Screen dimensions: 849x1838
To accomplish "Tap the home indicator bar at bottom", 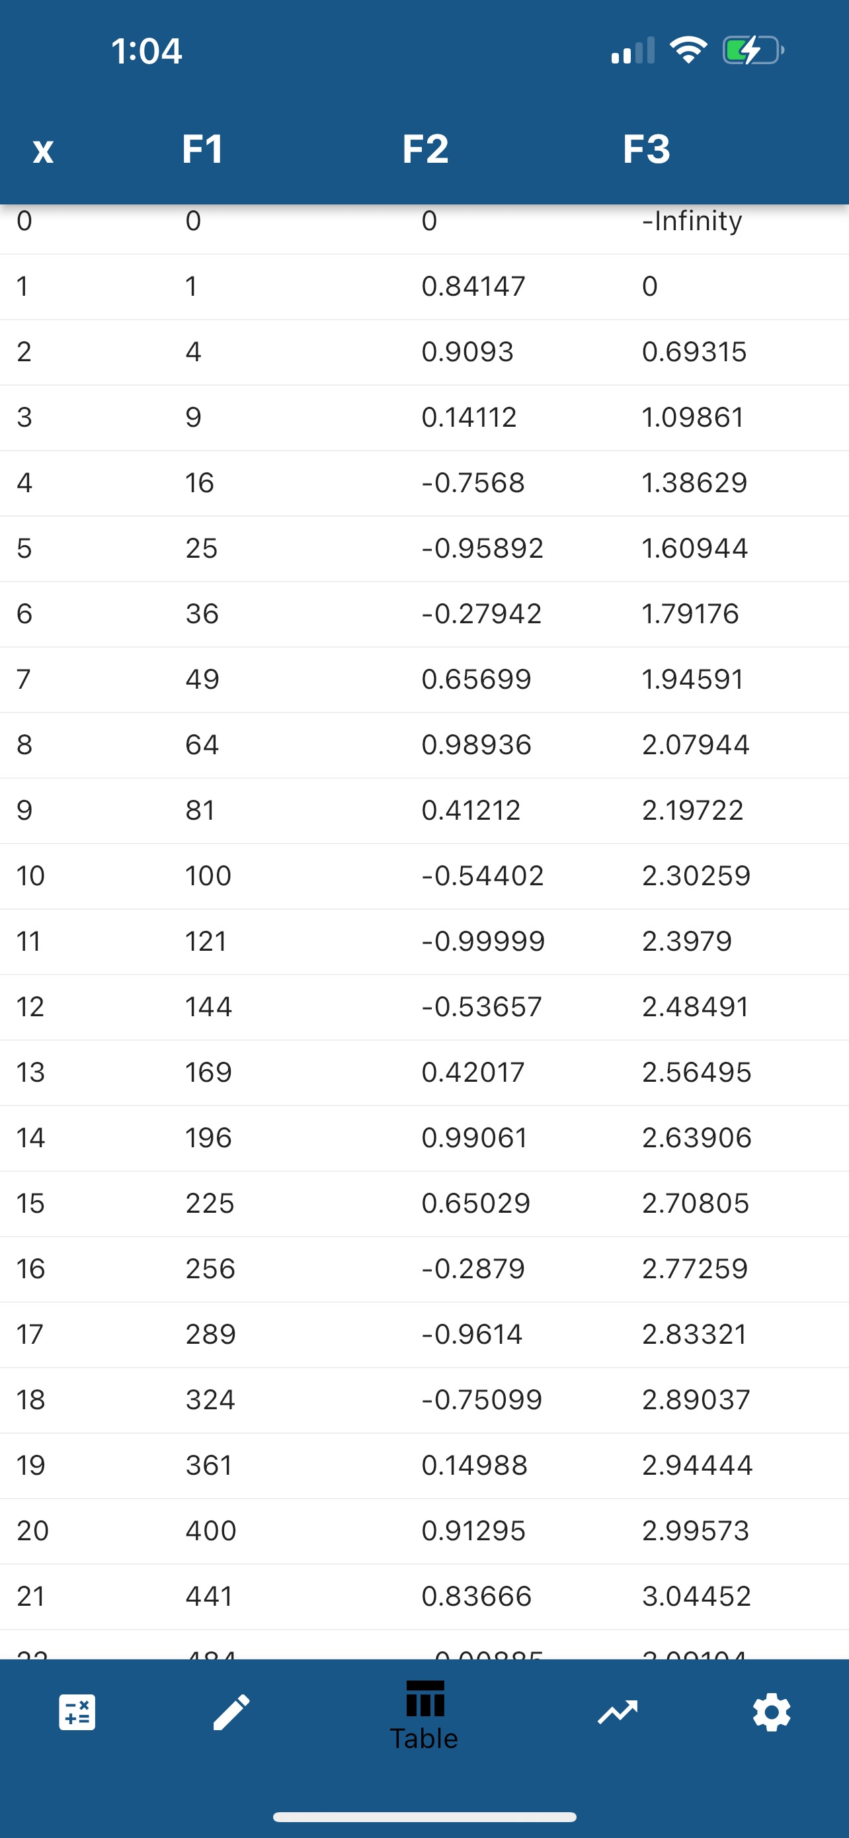I will (424, 1817).
